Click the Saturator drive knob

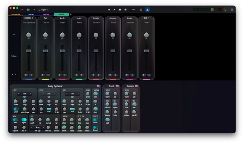[x=126, y=104]
